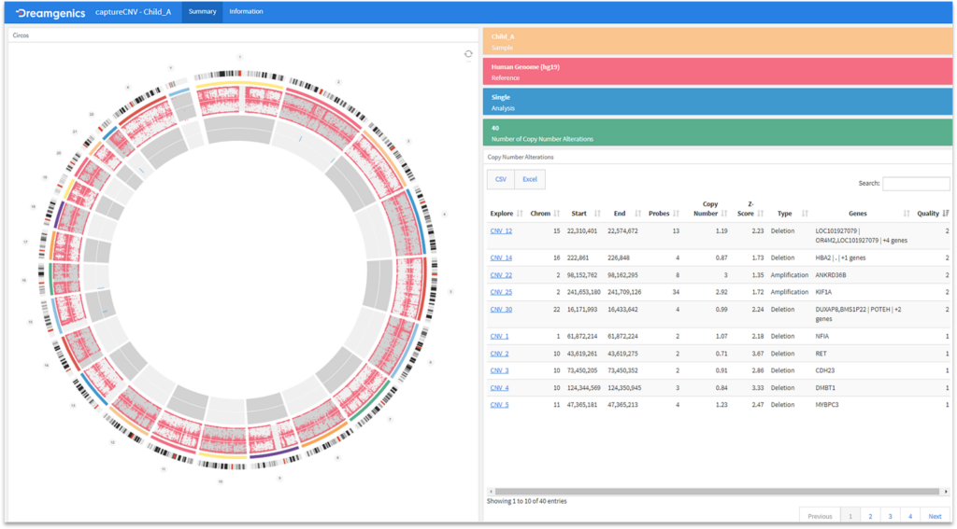Open the CNV_22 explore link
Viewport: 957px width, 529px height.
coord(501,275)
